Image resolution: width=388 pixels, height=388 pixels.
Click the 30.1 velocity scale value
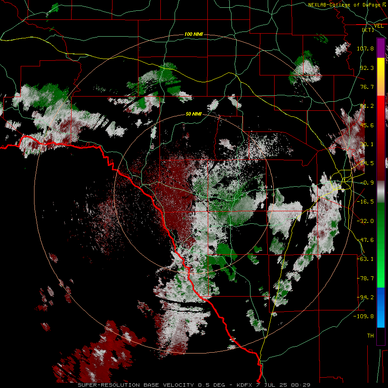pyautogui.click(x=367, y=144)
